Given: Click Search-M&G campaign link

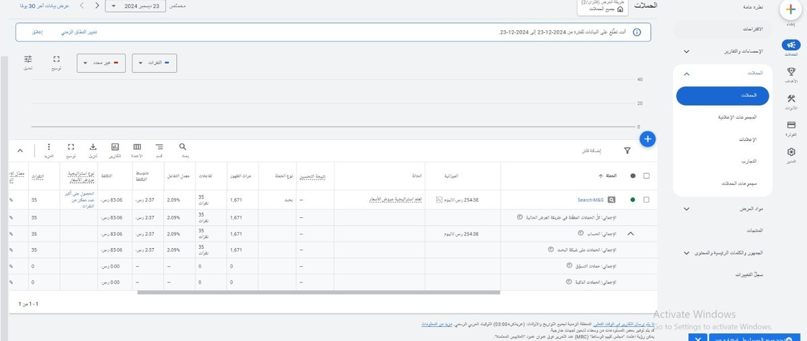Looking at the screenshot, I should tap(590, 200).
